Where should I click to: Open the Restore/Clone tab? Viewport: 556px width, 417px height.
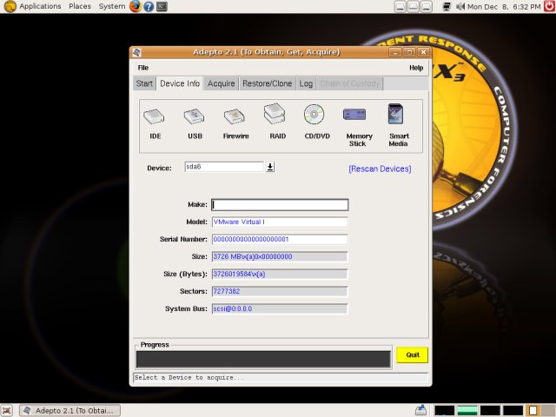(x=268, y=83)
